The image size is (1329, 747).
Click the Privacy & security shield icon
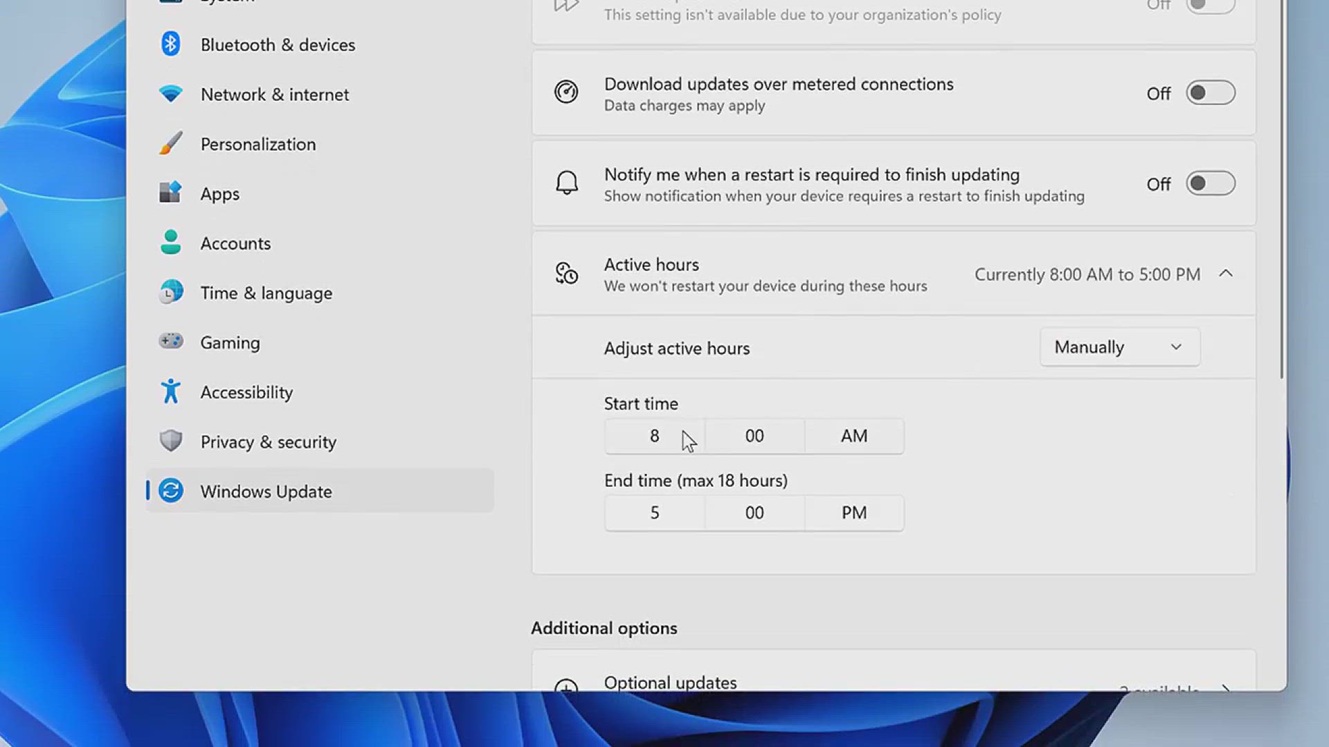click(170, 441)
